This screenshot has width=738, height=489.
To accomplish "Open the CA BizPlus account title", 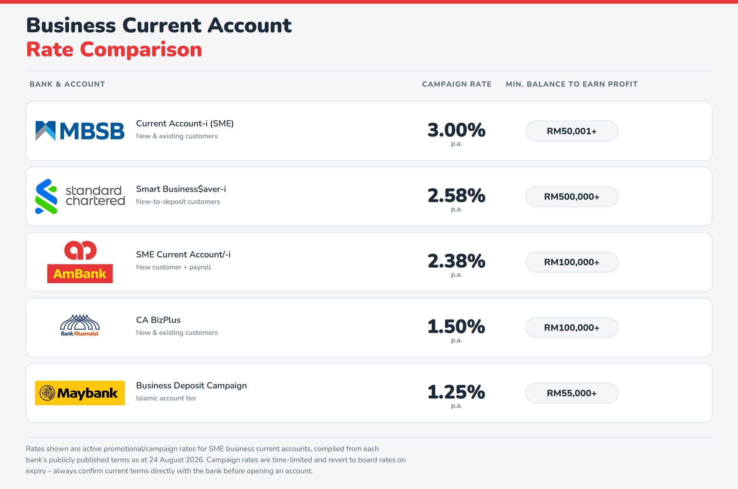I will point(158,320).
